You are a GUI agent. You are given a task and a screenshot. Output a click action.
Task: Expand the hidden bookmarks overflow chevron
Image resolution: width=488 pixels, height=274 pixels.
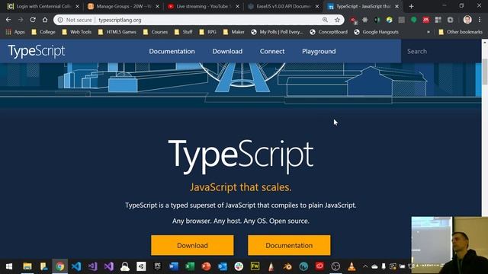click(x=429, y=32)
